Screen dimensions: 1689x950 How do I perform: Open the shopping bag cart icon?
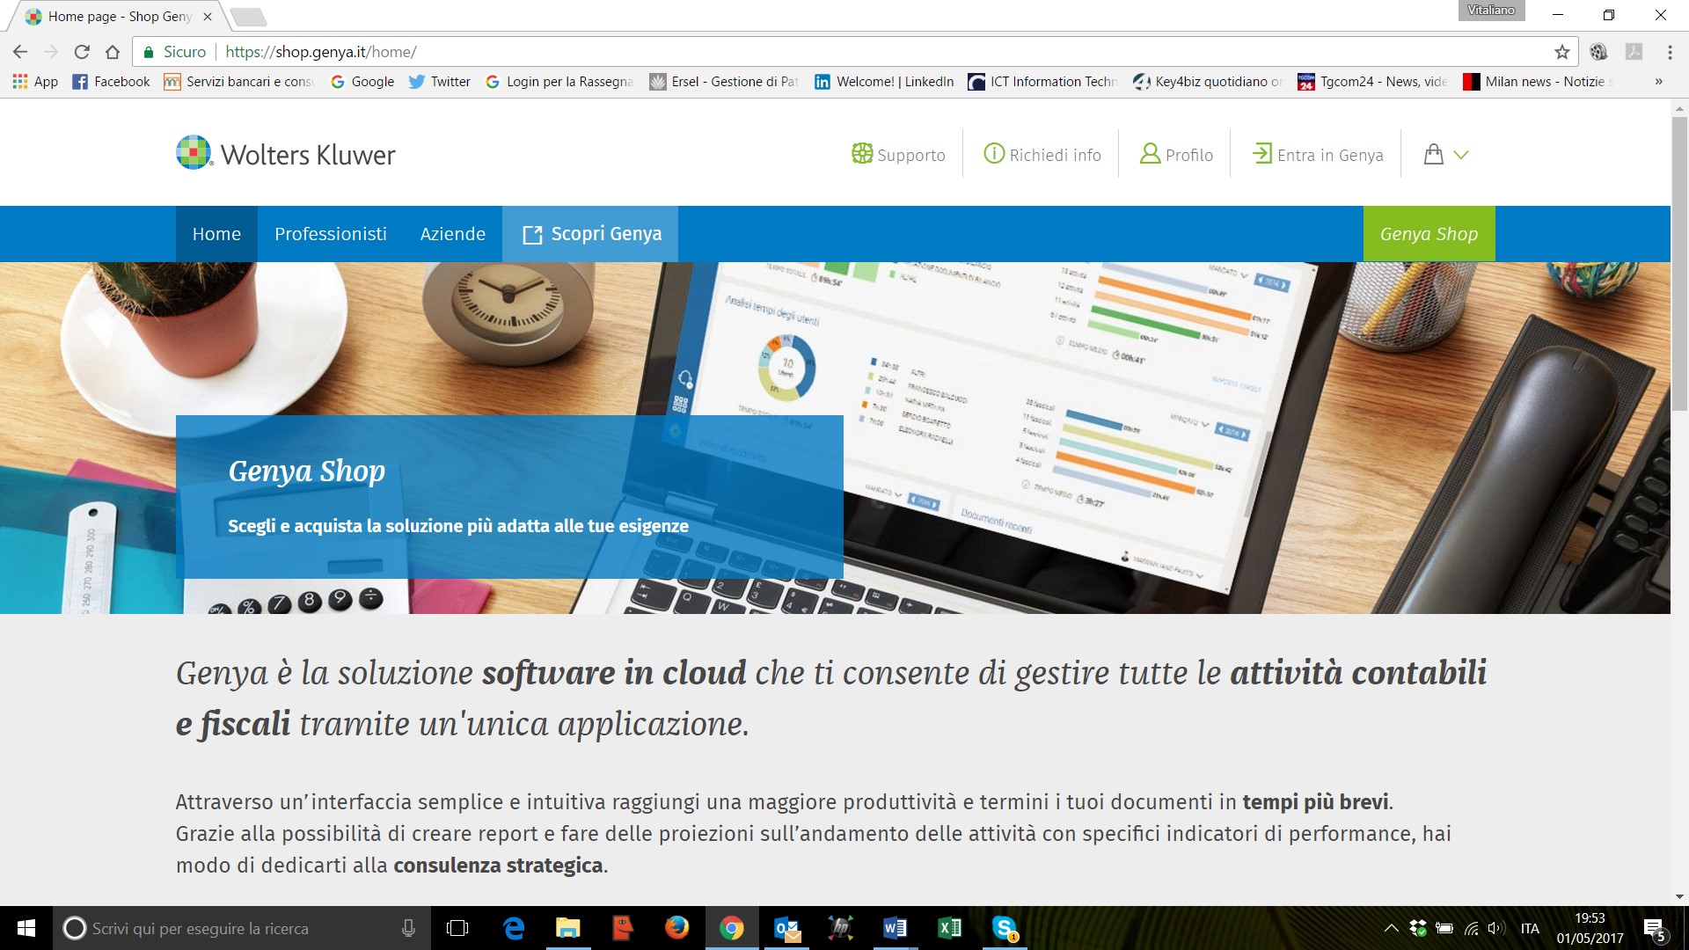[1434, 155]
